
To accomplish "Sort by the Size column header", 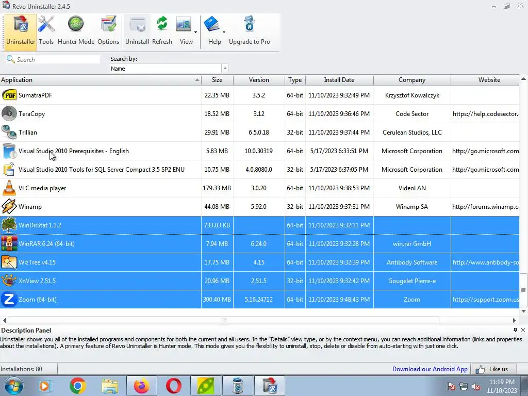I will 217,80.
